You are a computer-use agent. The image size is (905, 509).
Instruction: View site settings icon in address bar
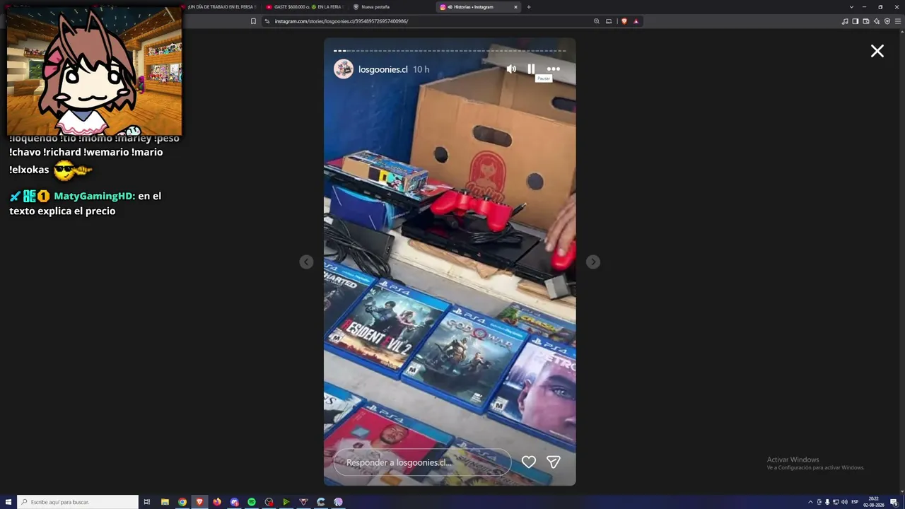(267, 21)
